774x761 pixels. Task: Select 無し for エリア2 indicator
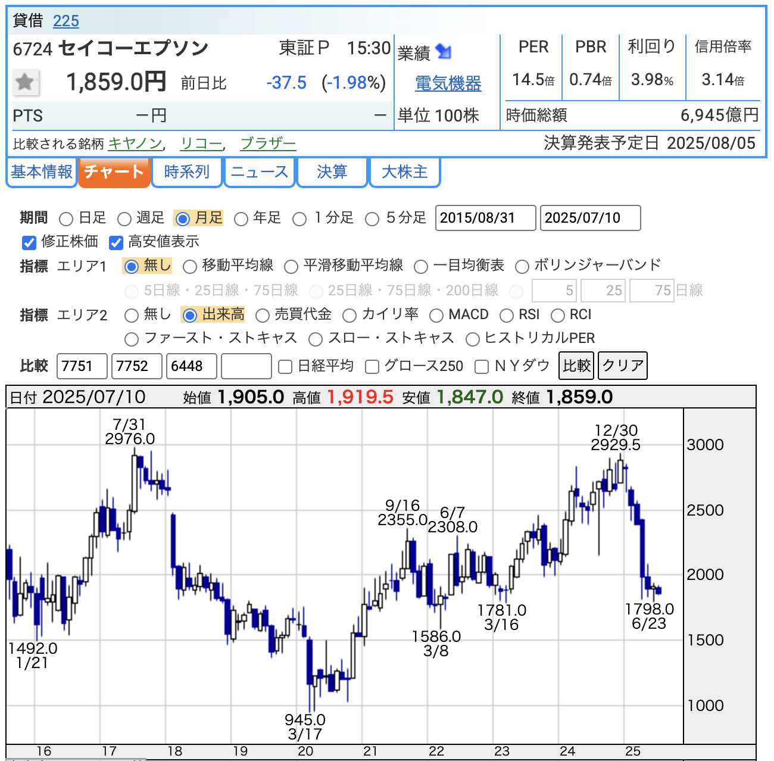pos(132,315)
